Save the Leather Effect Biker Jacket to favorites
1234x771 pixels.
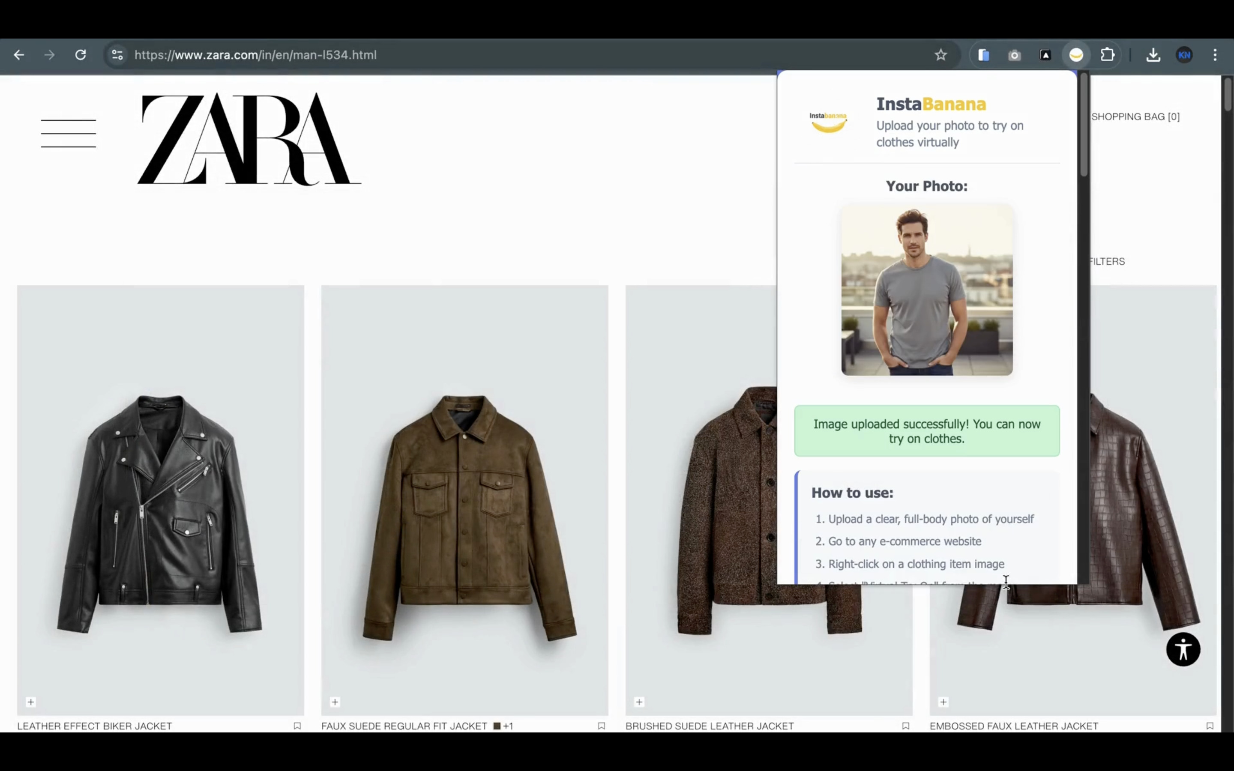coord(297,726)
